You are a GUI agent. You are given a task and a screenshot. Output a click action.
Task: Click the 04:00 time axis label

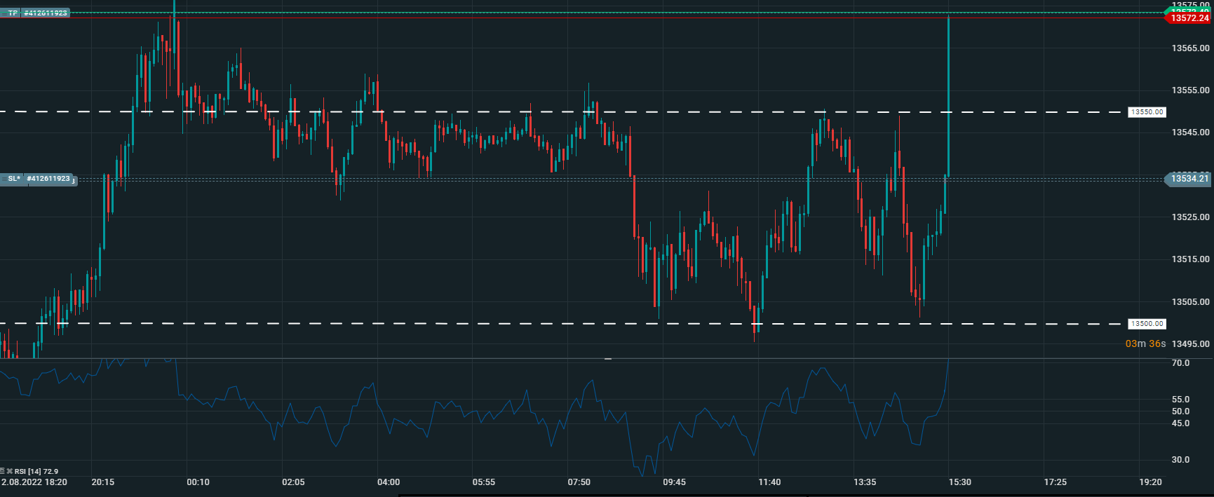pyautogui.click(x=389, y=482)
